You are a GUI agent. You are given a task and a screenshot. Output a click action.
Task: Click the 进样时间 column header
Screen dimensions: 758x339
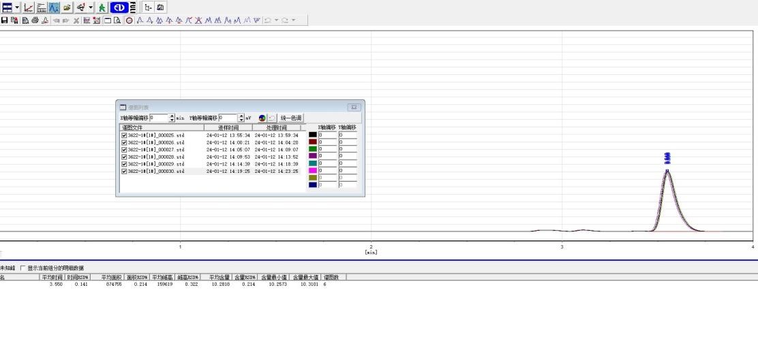click(x=228, y=127)
